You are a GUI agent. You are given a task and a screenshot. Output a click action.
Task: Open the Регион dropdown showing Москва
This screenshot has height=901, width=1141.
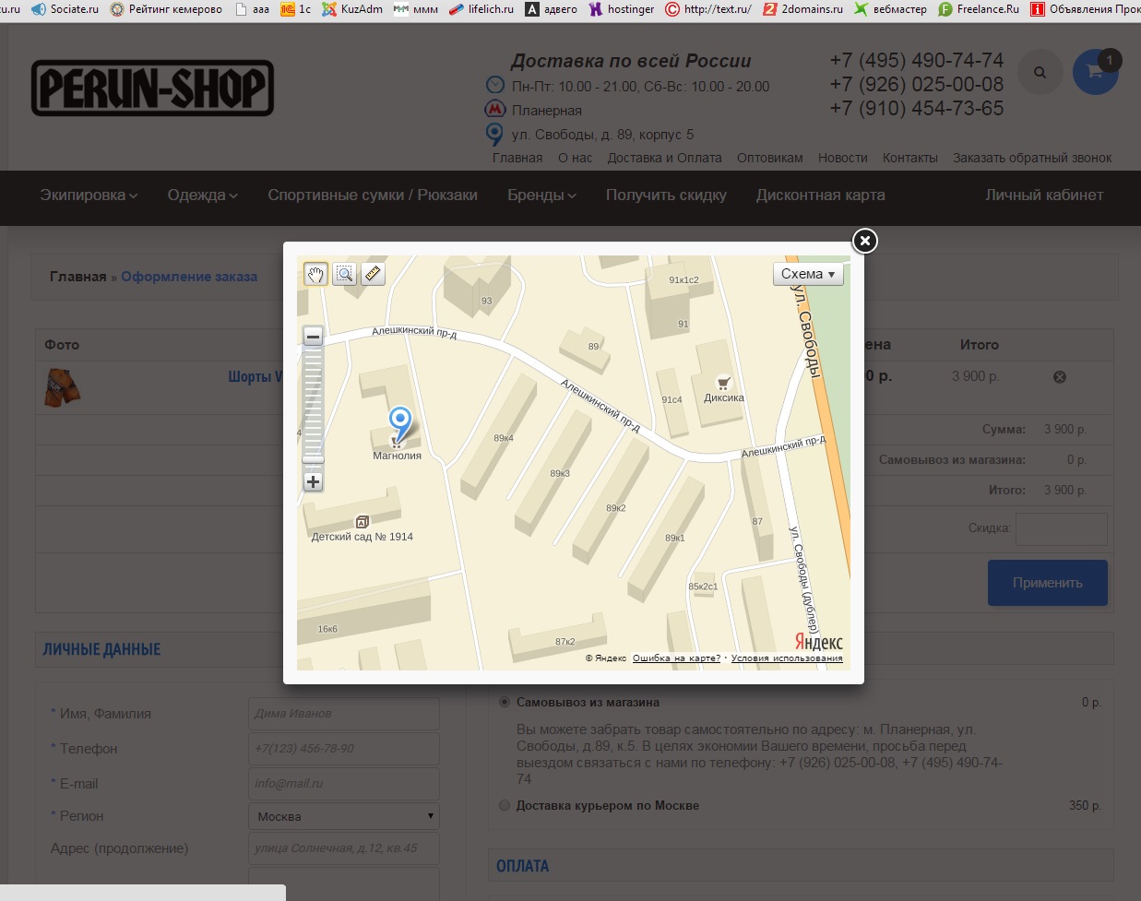[x=343, y=816]
